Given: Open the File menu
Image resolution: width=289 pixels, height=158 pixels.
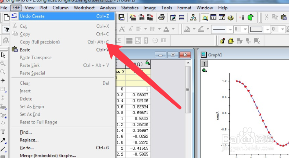Looking at the screenshot, I should [x=4, y=8].
